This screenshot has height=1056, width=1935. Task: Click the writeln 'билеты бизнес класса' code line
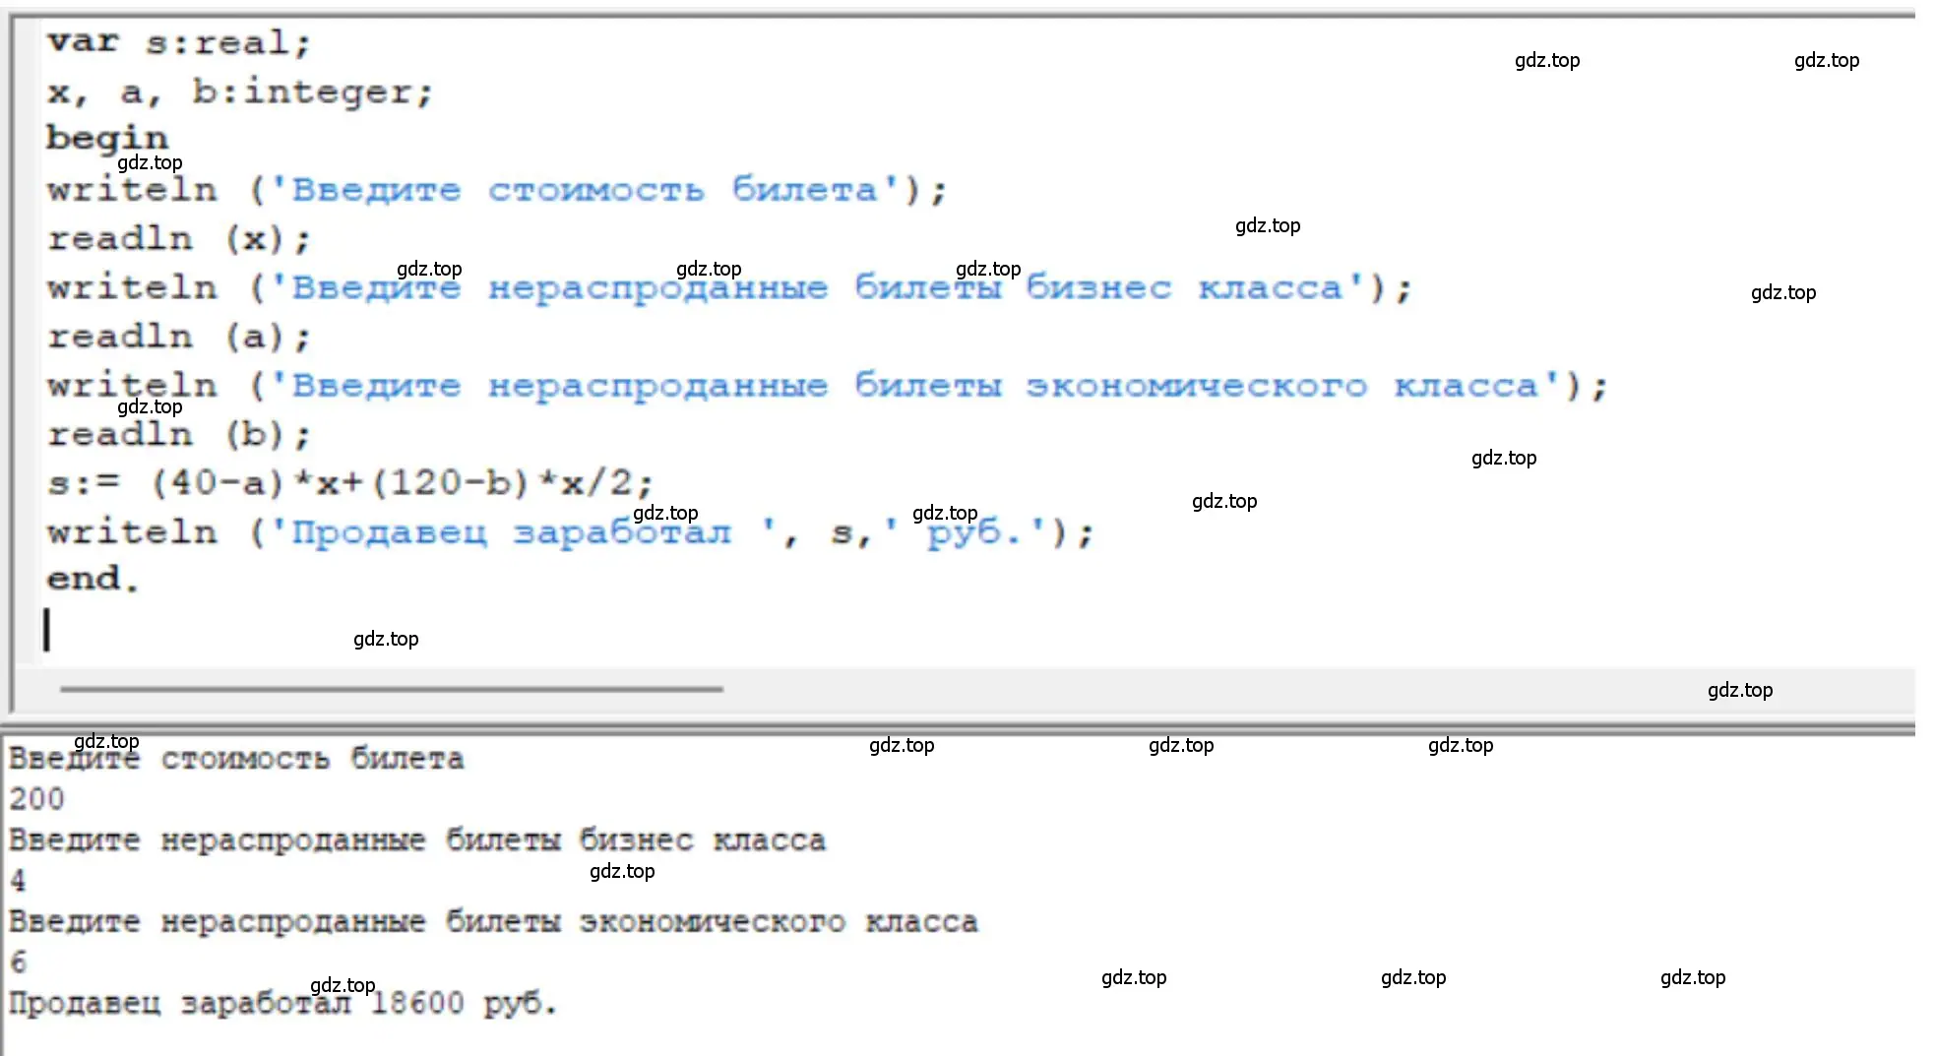pos(728,287)
